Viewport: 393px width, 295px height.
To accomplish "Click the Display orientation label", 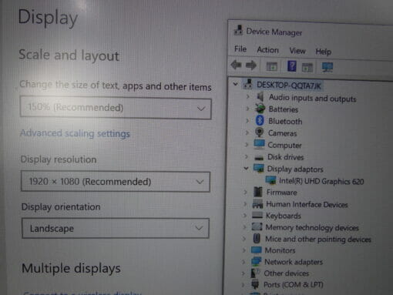I will [61, 206].
